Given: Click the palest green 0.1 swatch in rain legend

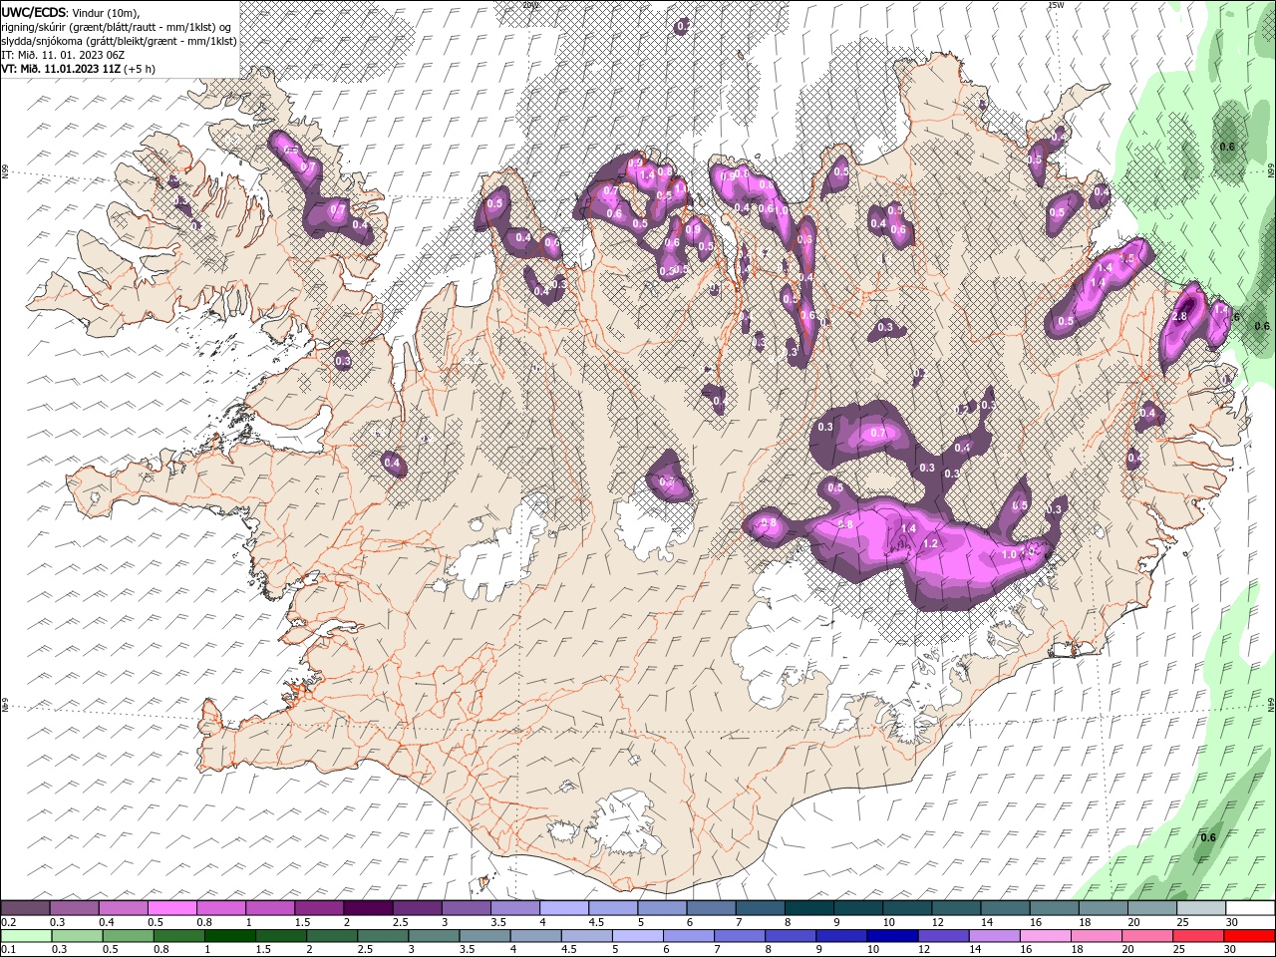Looking at the screenshot, I should pos(26,936).
